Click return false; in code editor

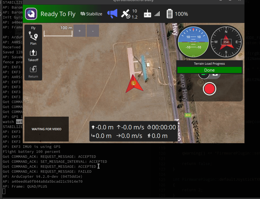[197, 164]
